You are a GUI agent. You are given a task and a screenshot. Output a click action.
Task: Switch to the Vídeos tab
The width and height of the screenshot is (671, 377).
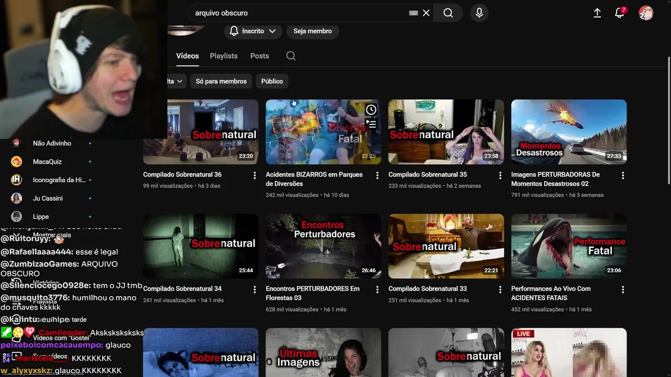[188, 56]
